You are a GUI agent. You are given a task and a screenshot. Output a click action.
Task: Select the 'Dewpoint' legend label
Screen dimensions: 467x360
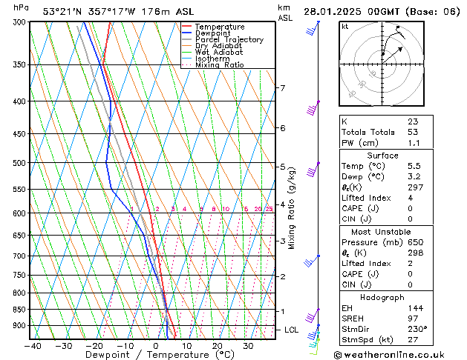212,33
